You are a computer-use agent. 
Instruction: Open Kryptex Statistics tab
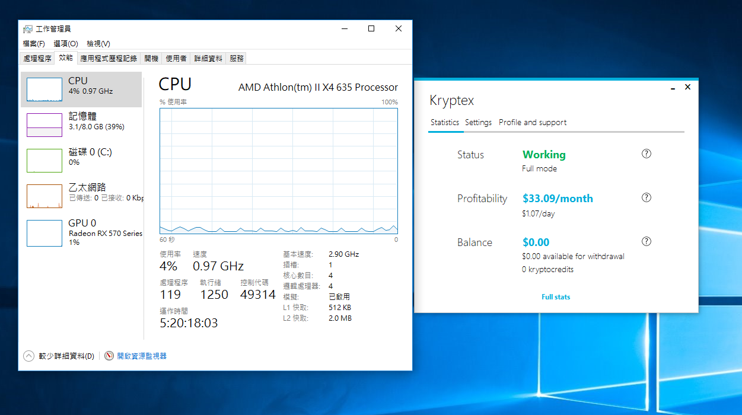coord(445,122)
